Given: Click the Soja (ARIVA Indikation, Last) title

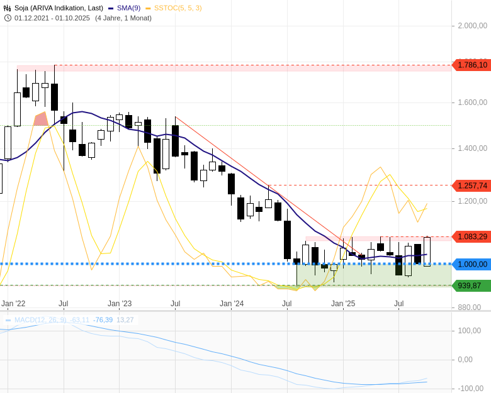Looking at the screenshot, I should (59, 8).
